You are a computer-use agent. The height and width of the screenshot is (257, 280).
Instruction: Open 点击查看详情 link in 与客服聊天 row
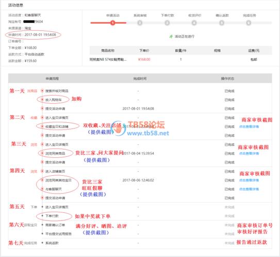pos(249,189)
